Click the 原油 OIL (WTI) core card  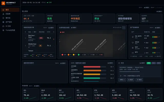104,18
